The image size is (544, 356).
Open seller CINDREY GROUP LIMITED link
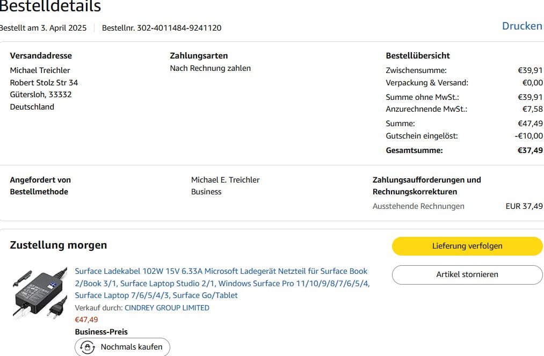(166, 308)
